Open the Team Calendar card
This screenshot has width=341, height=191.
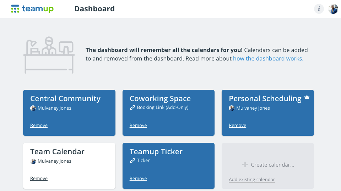[x=57, y=152]
